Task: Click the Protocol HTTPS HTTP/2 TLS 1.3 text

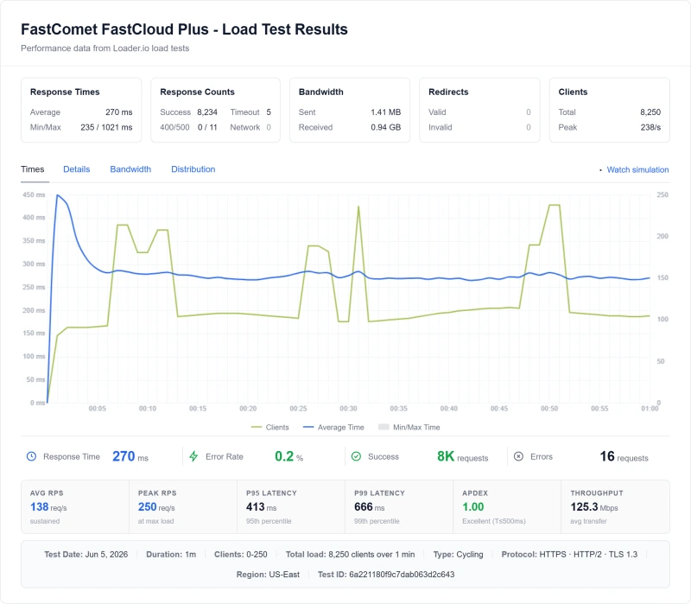Action: 569,554
